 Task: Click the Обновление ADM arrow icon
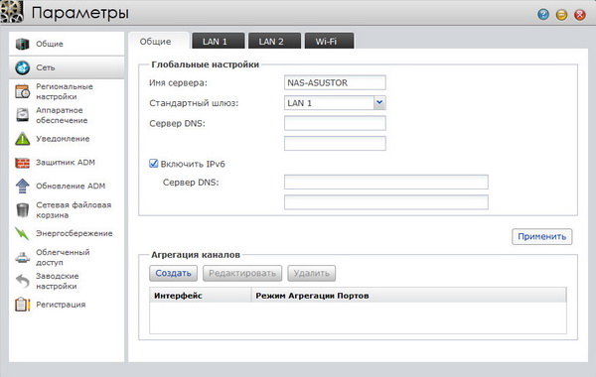[x=23, y=187]
